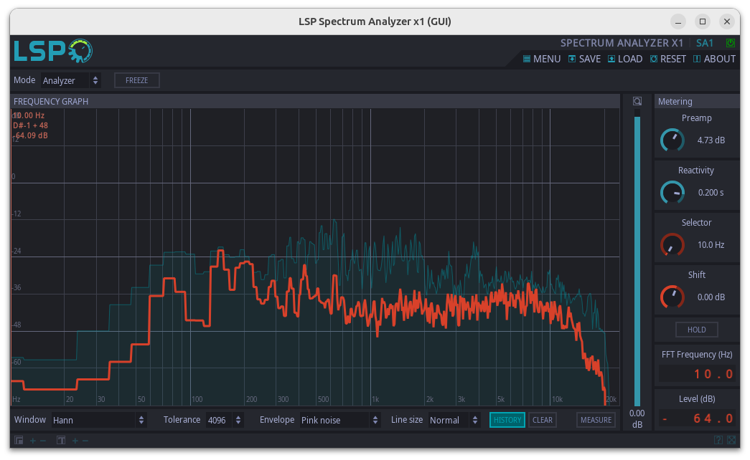
Task: Click the plus icon beside font scaling
Action: (75, 441)
